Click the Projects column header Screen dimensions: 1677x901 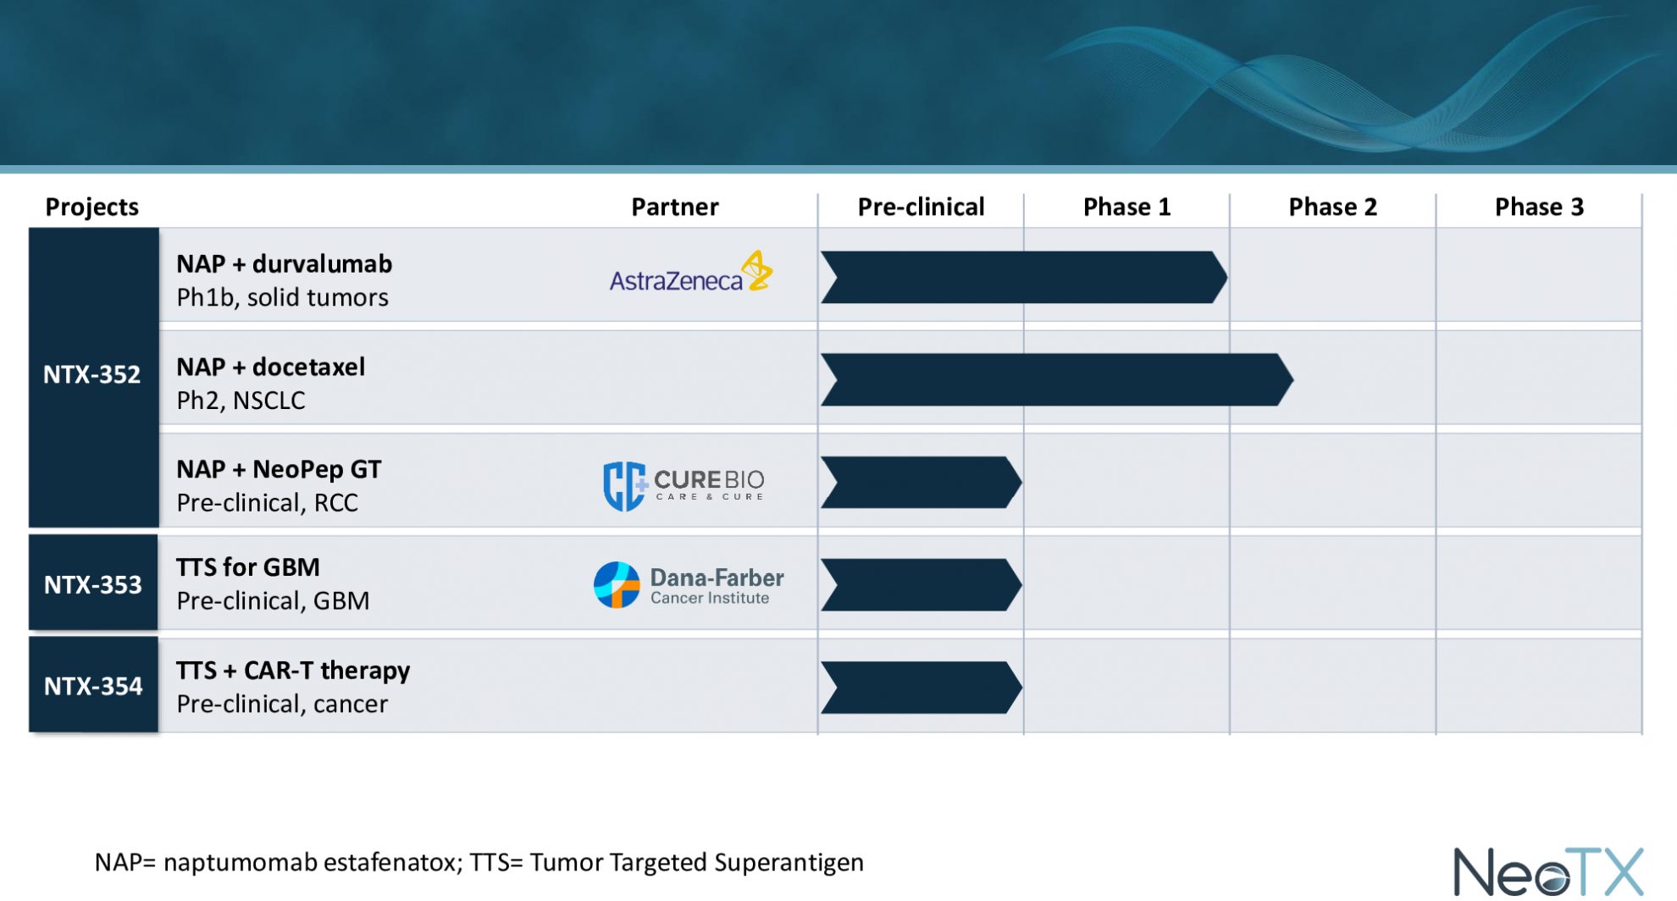coord(91,207)
